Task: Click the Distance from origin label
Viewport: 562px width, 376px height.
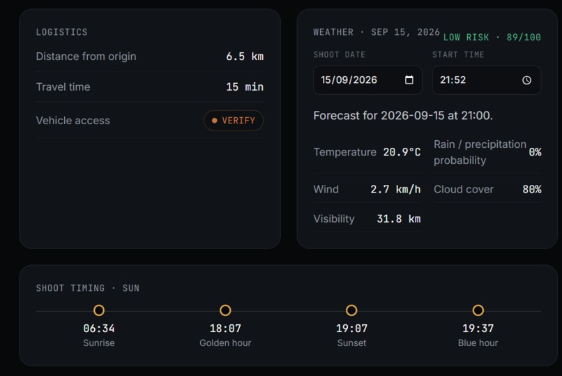Action: point(86,57)
